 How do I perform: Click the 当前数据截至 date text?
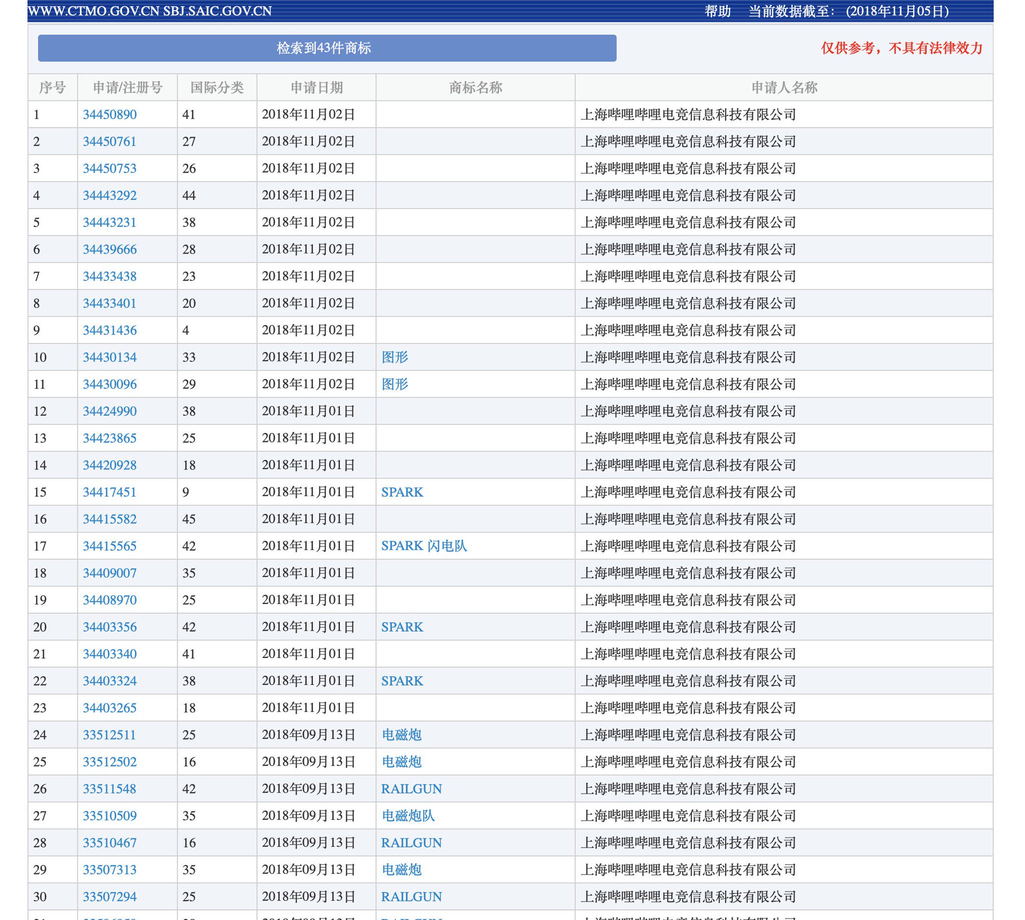(x=848, y=11)
